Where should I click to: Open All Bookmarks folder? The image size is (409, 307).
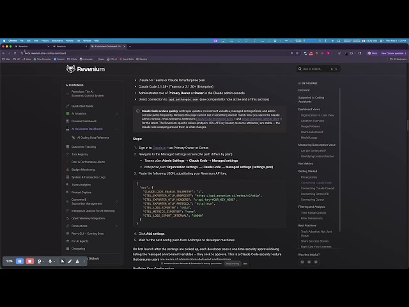[x=398, y=59]
